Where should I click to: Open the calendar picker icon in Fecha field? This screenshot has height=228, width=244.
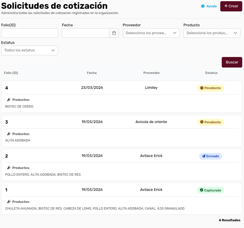(x=114, y=33)
